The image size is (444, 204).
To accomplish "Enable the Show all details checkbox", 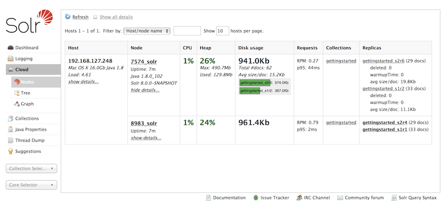I will coord(95,17).
